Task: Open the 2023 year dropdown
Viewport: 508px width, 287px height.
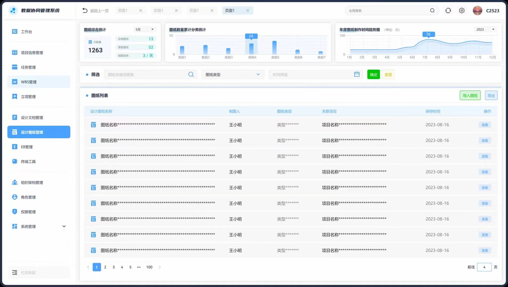Action: click(486, 29)
